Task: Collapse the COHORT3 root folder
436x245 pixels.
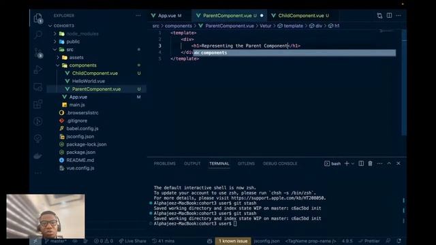Action: pos(50,26)
